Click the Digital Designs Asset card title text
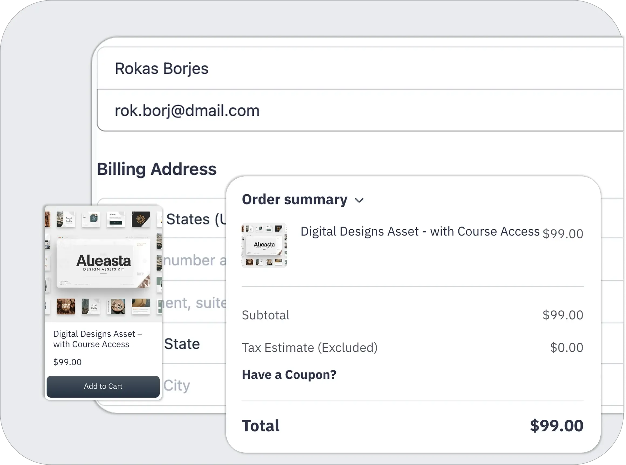Image resolution: width=626 pixels, height=465 pixels. click(98, 339)
